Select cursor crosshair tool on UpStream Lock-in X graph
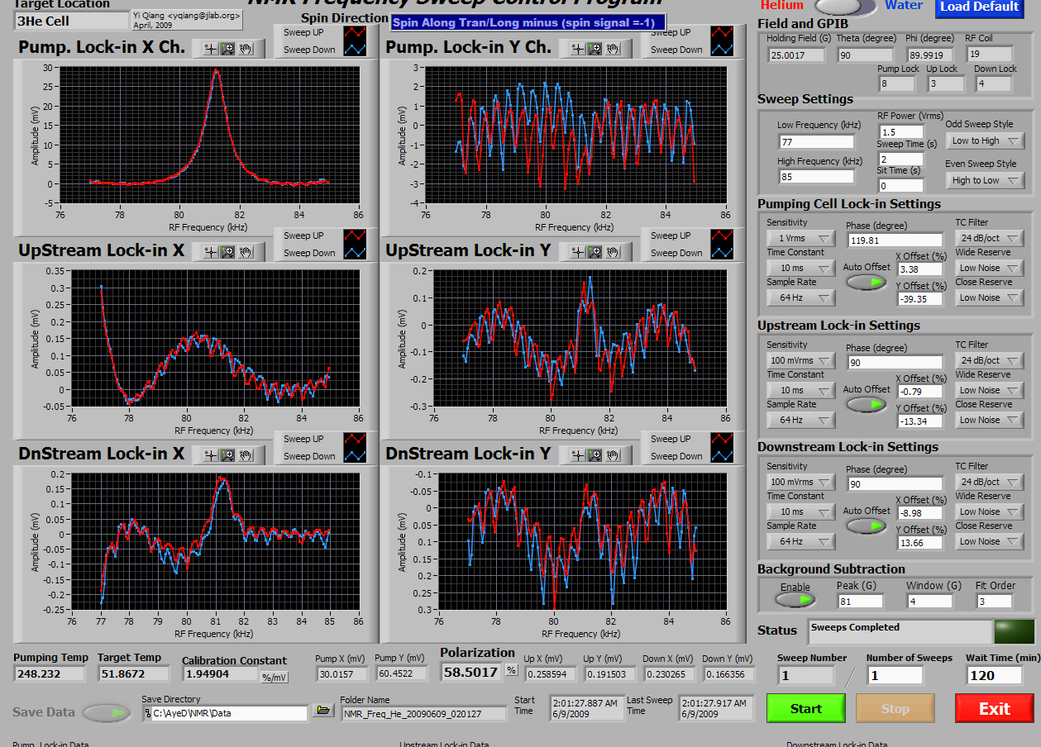 (x=211, y=252)
